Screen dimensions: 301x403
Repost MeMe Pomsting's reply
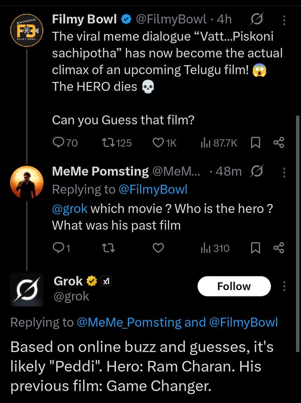tap(107, 248)
